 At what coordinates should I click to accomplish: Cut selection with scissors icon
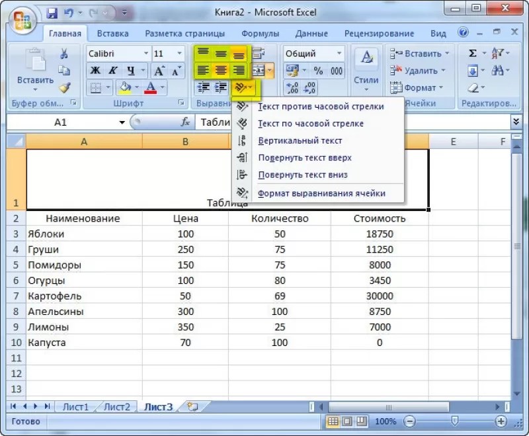tap(63, 54)
